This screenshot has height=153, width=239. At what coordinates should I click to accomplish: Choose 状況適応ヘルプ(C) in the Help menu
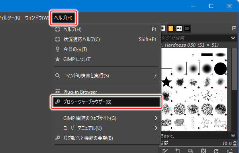[x=106, y=39]
